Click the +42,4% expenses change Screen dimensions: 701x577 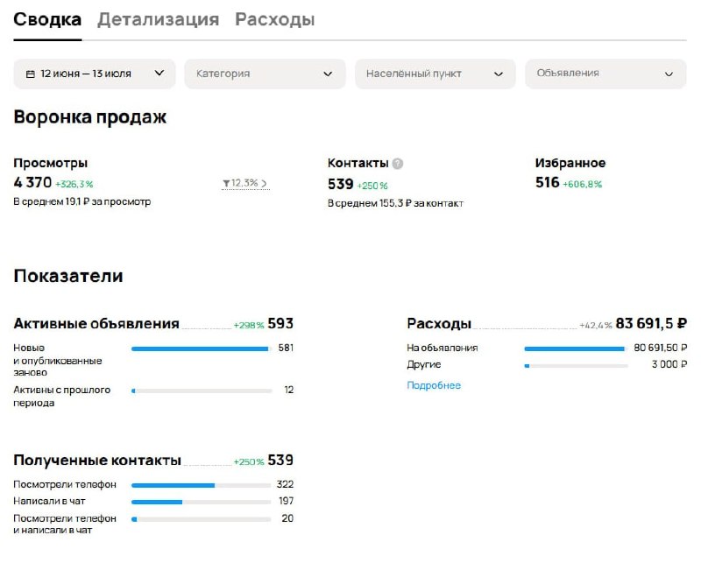596,325
